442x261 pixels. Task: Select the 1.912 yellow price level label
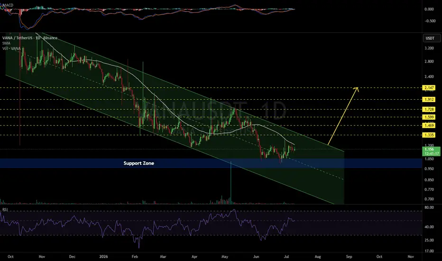tap(428, 99)
